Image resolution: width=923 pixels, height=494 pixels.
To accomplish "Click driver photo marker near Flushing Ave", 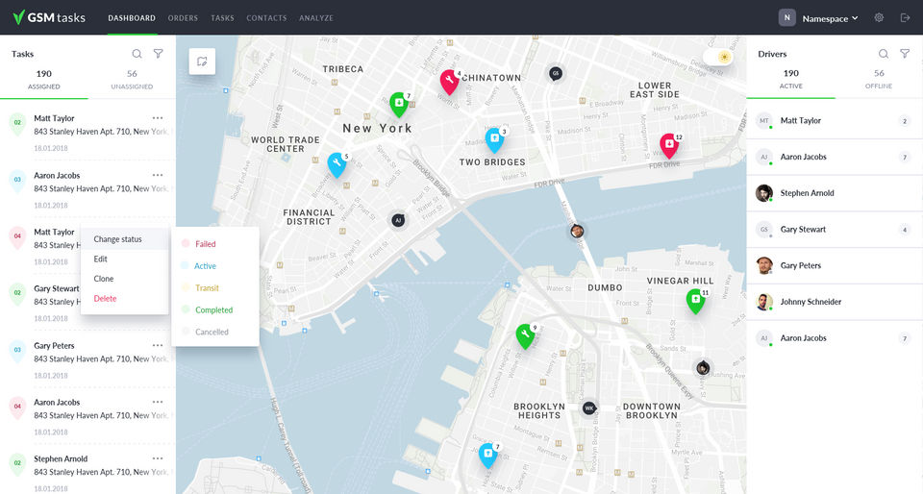I will [x=702, y=368].
